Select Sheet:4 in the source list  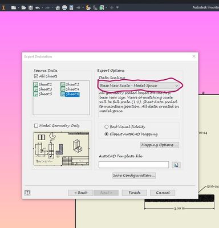click(70, 89)
